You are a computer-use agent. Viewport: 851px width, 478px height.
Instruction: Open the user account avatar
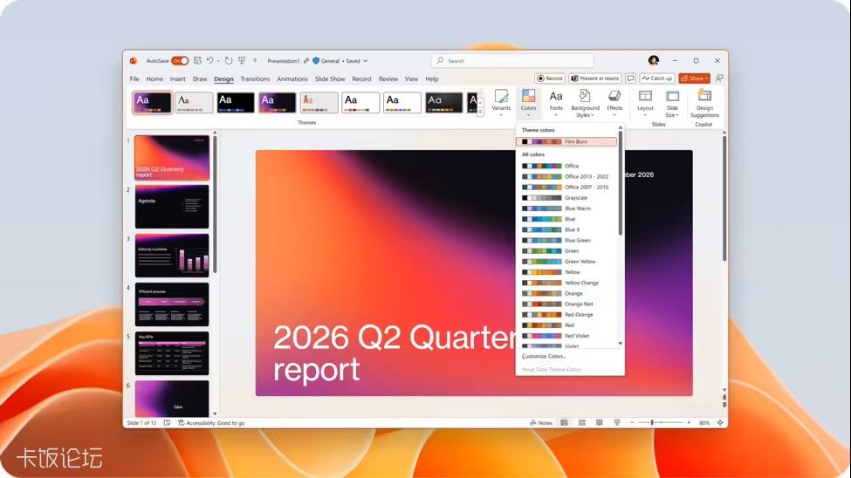point(654,61)
